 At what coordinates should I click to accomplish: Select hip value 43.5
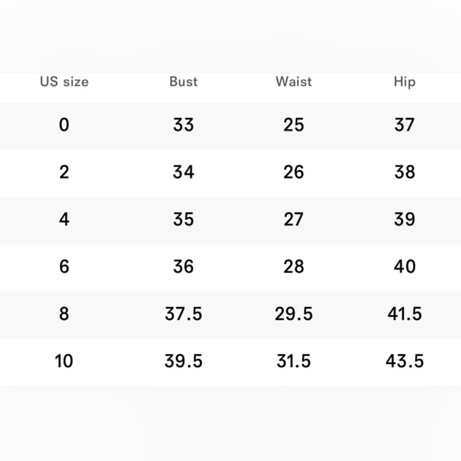(x=405, y=361)
